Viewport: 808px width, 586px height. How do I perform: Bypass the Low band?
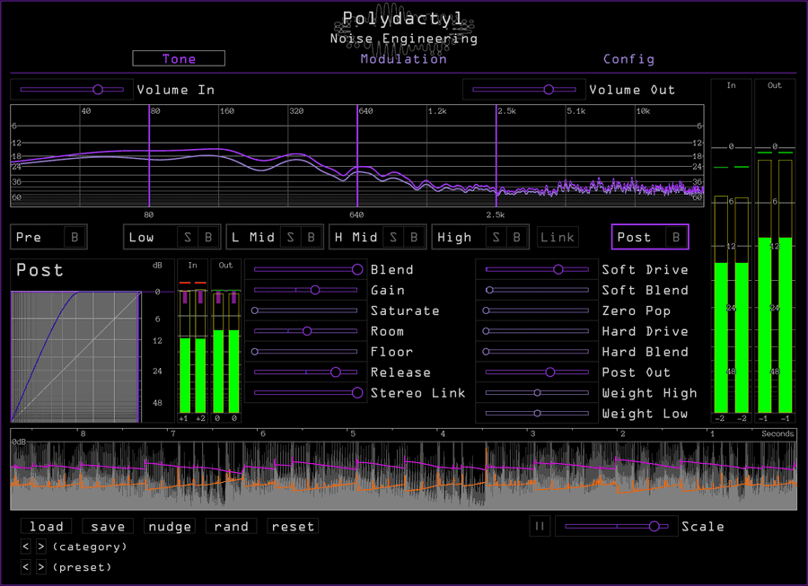pyautogui.click(x=208, y=237)
